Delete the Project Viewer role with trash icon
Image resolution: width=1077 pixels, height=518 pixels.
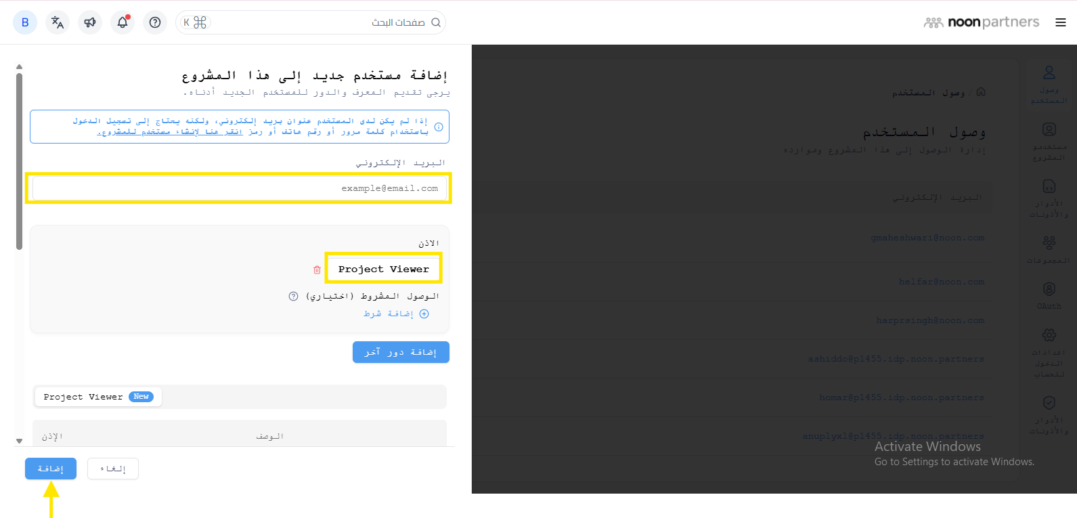(317, 269)
